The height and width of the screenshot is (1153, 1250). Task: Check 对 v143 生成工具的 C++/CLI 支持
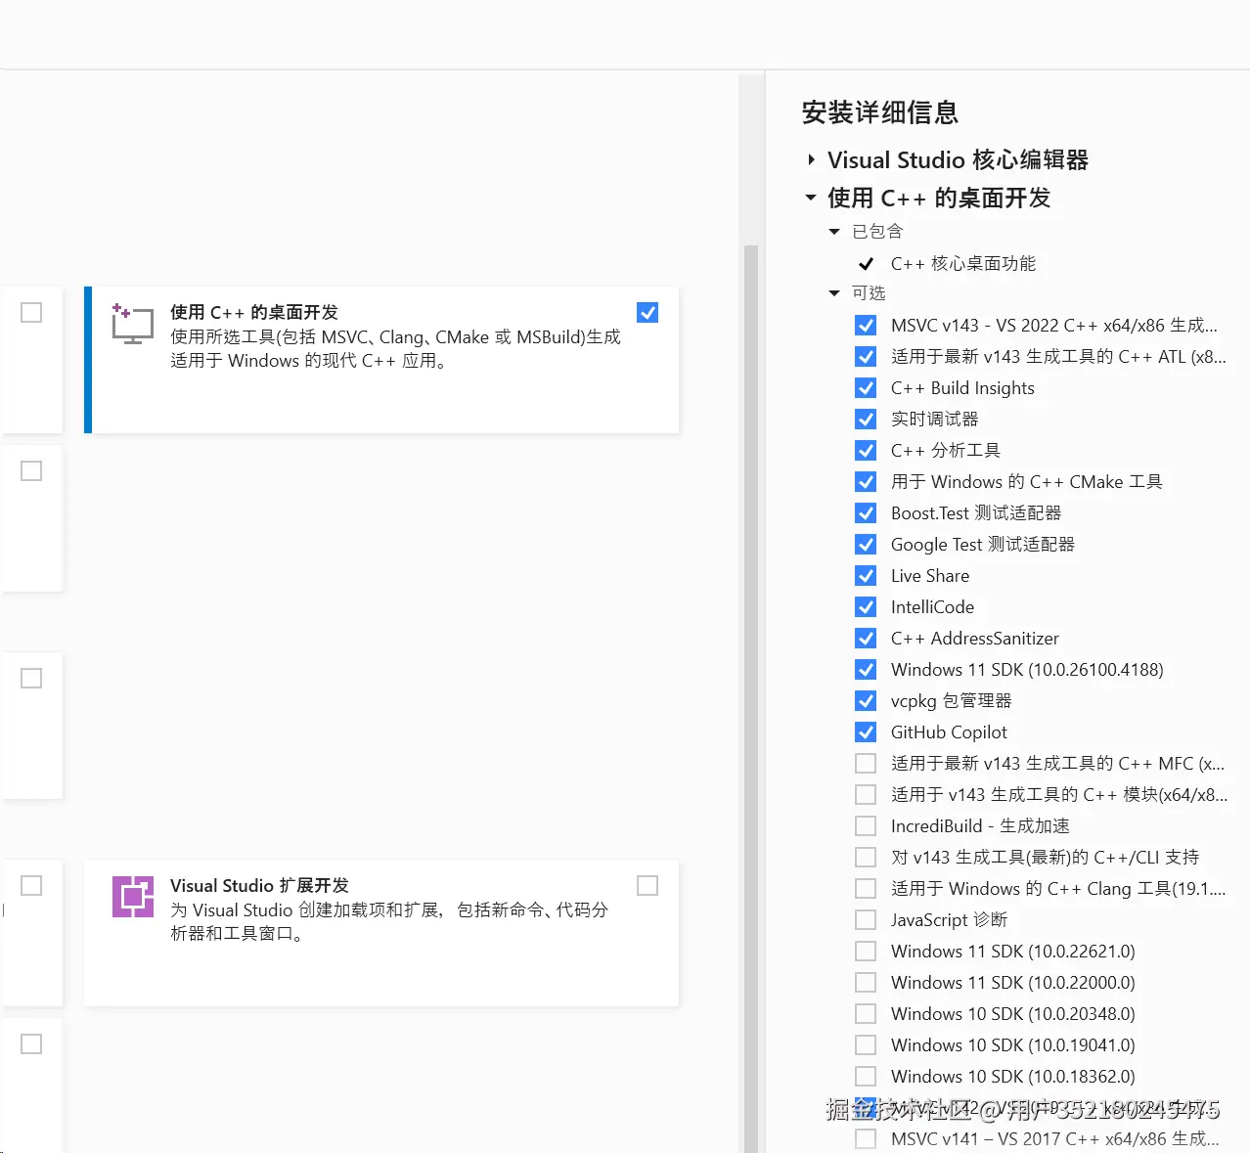click(x=866, y=857)
